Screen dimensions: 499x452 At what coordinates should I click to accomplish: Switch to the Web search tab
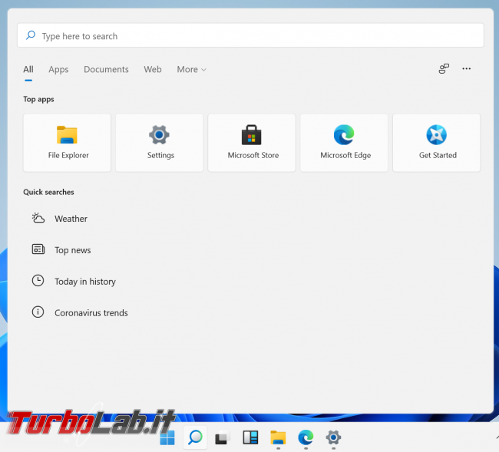[153, 69]
